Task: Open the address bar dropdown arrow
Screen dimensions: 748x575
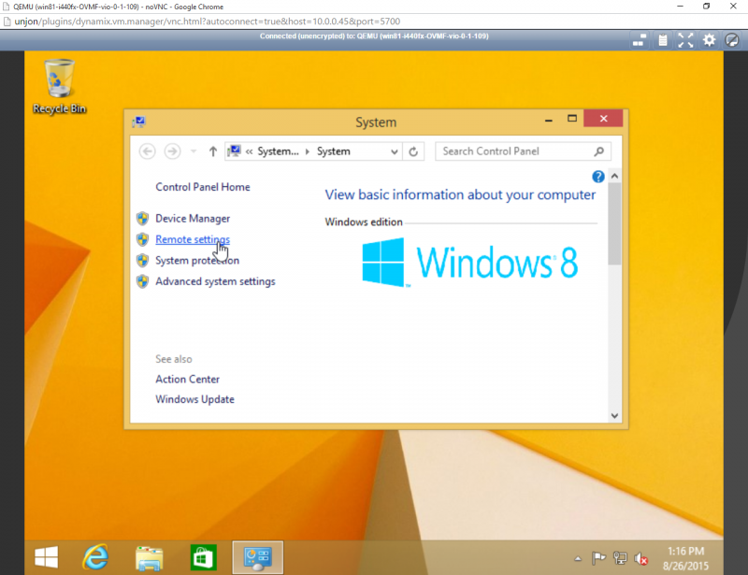Action: pos(396,151)
